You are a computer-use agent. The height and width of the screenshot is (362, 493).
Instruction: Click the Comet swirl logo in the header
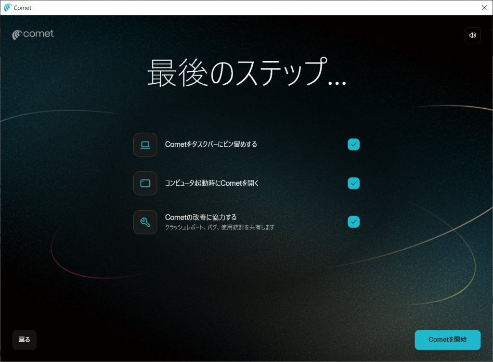(17, 35)
